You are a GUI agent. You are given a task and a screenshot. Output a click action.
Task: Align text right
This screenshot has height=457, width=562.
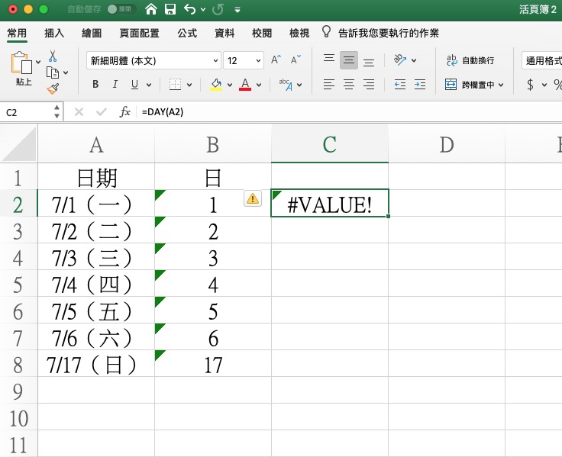coord(369,85)
